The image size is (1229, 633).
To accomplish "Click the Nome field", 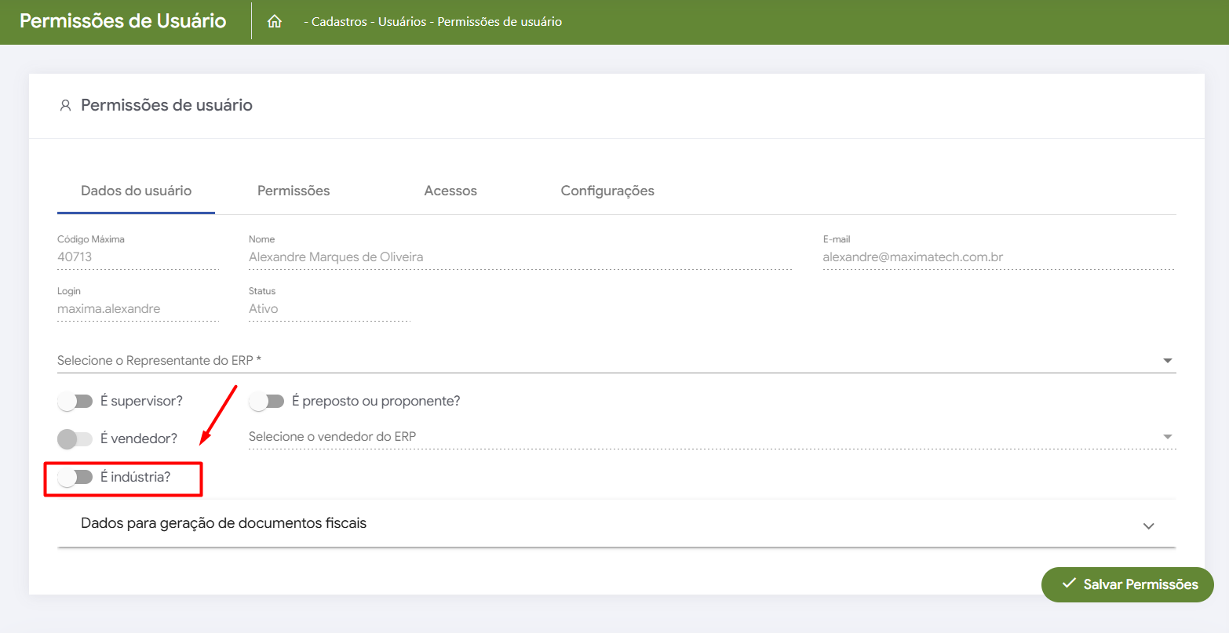I will 520,257.
